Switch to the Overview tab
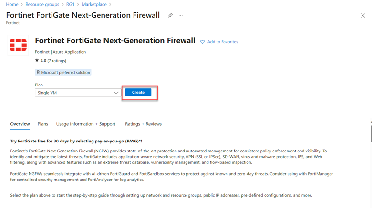 click(20, 124)
